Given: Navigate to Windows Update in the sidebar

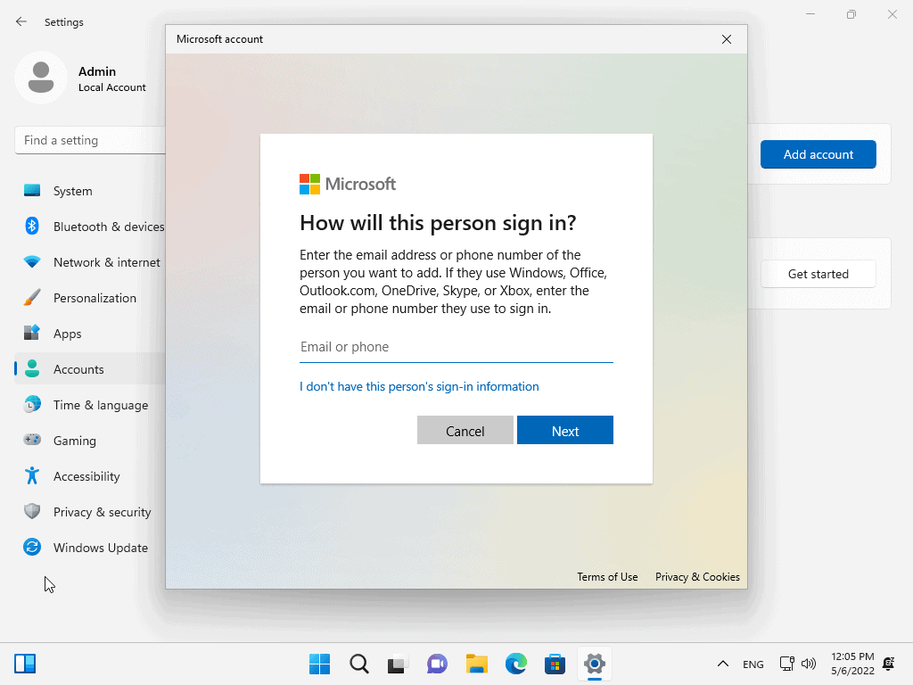Looking at the screenshot, I should pos(101,548).
